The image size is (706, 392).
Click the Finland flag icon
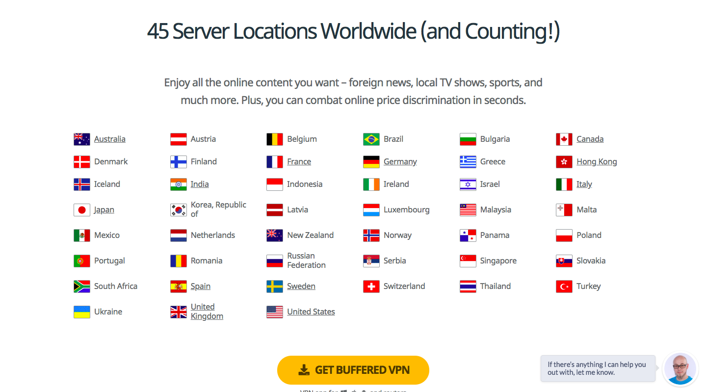click(x=179, y=162)
